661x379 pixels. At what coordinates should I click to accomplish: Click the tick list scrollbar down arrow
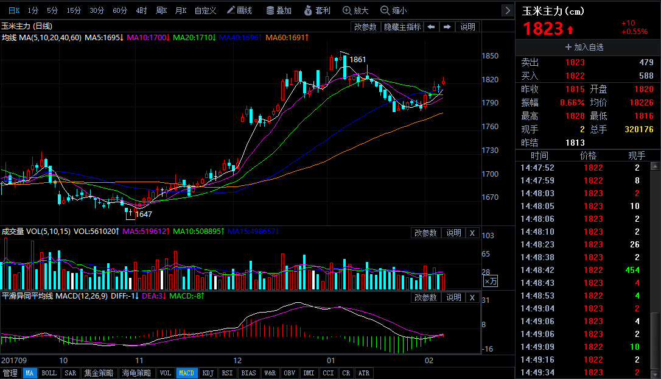(x=655, y=374)
